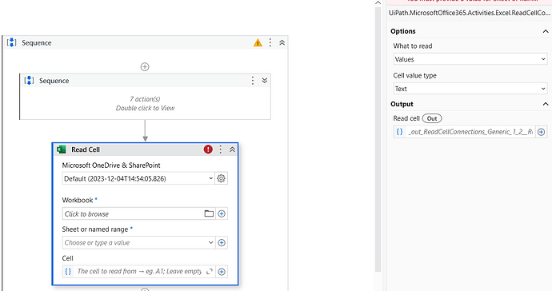Click the plus button next to Workbook field
This screenshot has height=291, width=552.
point(222,213)
